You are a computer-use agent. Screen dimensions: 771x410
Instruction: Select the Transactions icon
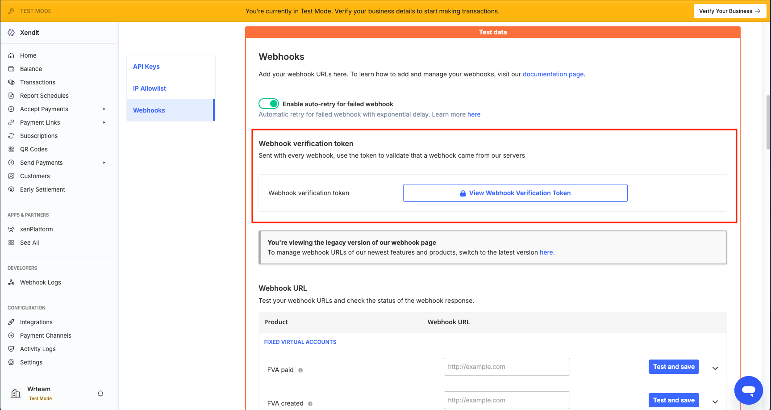pyautogui.click(x=11, y=82)
